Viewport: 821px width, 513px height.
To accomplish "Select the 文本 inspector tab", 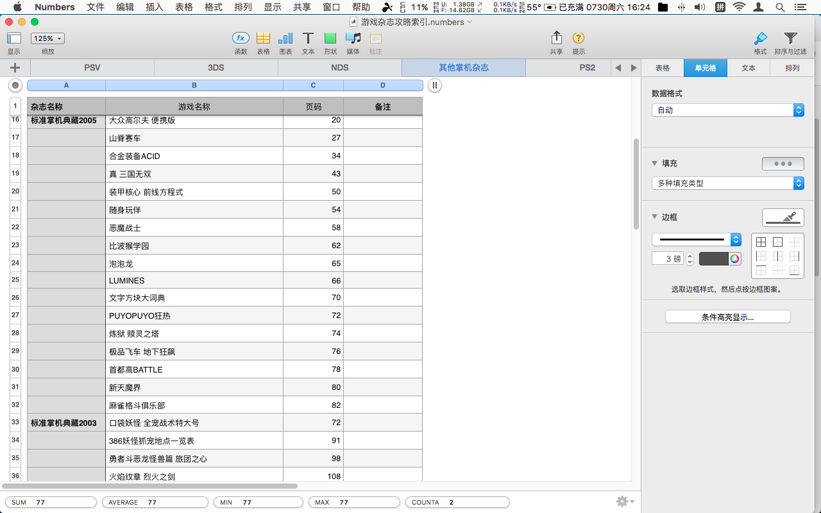I will point(749,67).
